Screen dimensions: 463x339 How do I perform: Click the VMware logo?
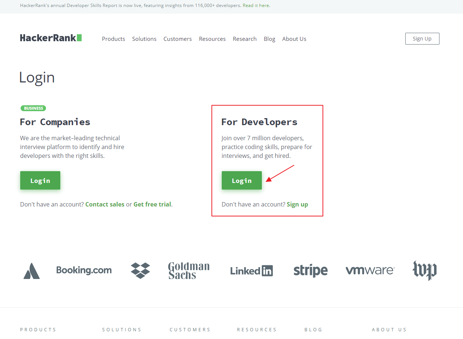point(370,271)
